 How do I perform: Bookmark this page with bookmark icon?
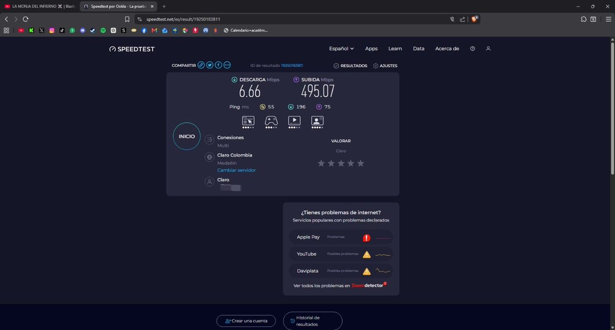pos(127,19)
